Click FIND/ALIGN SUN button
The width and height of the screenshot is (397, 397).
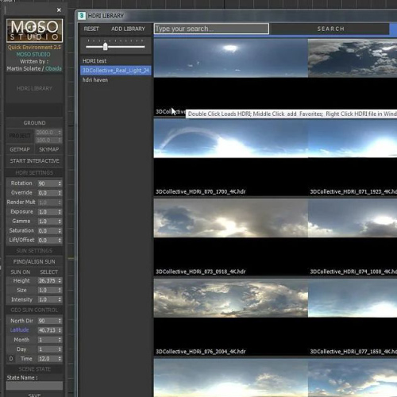point(34,262)
